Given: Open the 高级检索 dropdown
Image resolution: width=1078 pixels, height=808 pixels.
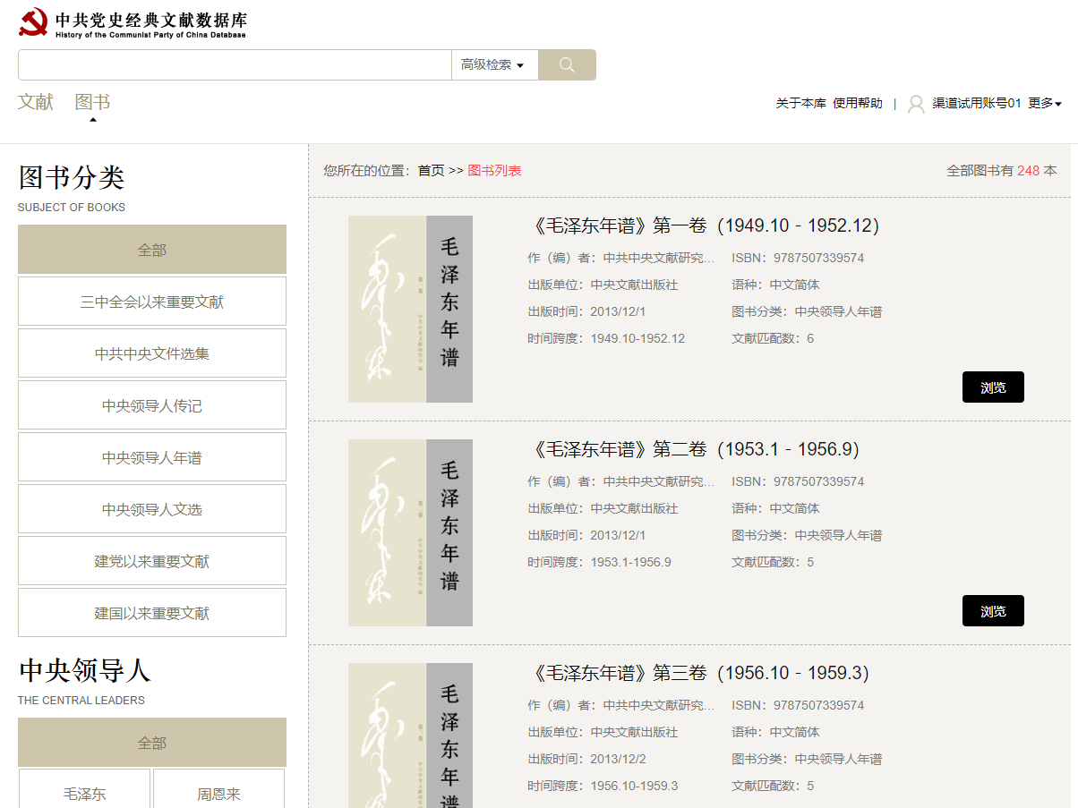Looking at the screenshot, I should coord(492,64).
